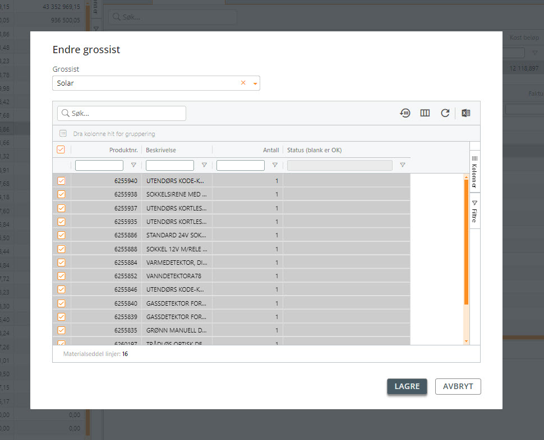Sort by the Beskrivelse column header
Viewport: 544px width, 440px height.
(x=160, y=150)
